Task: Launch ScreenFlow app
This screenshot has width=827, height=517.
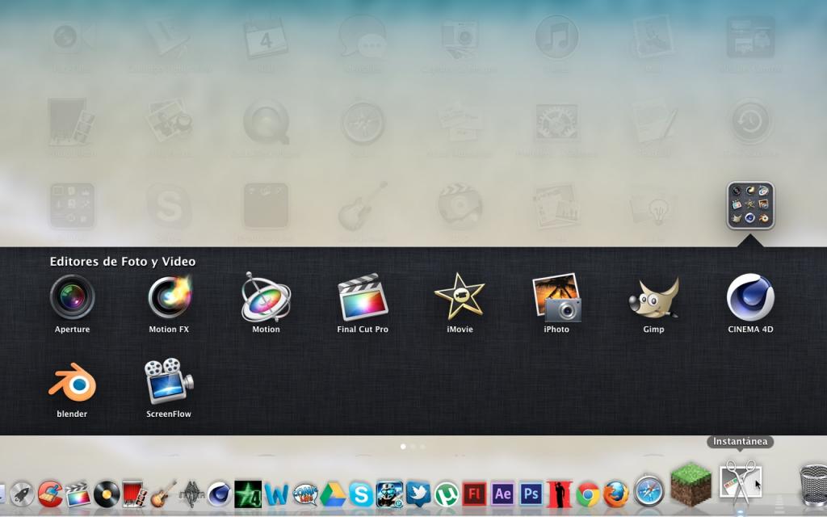Action: click(170, 381)
